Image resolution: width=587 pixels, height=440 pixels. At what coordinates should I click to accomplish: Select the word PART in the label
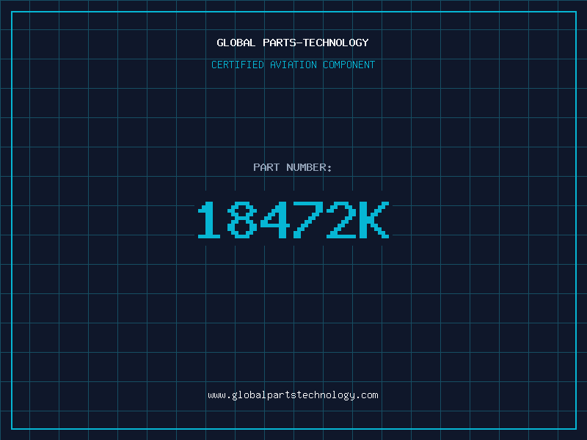point(266,167)
